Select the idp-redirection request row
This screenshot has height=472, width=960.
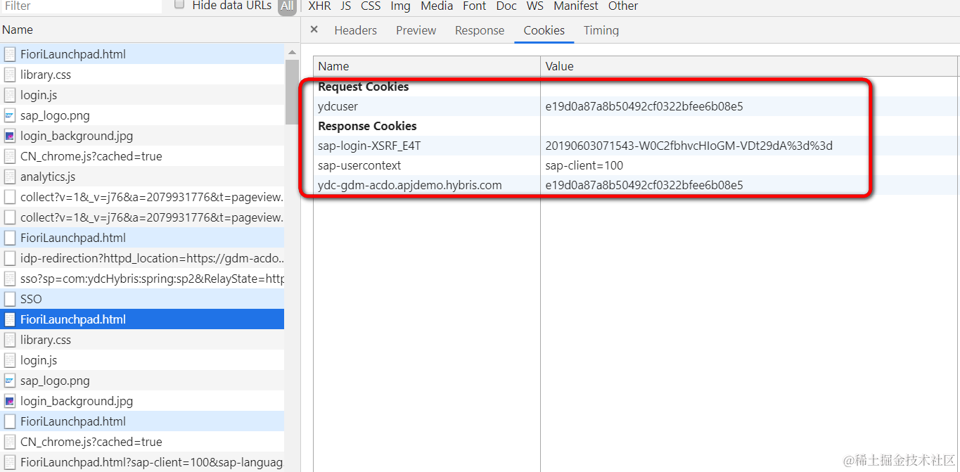pyautogui.click(x=142, y=258)
